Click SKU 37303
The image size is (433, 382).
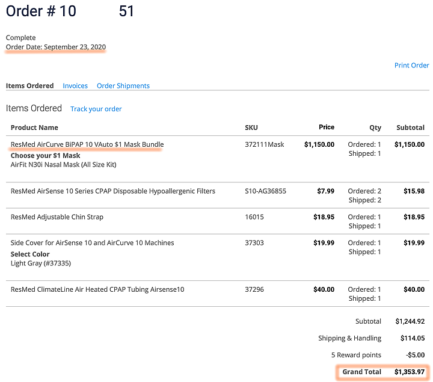pyautogui.click(x=254, y=243)
